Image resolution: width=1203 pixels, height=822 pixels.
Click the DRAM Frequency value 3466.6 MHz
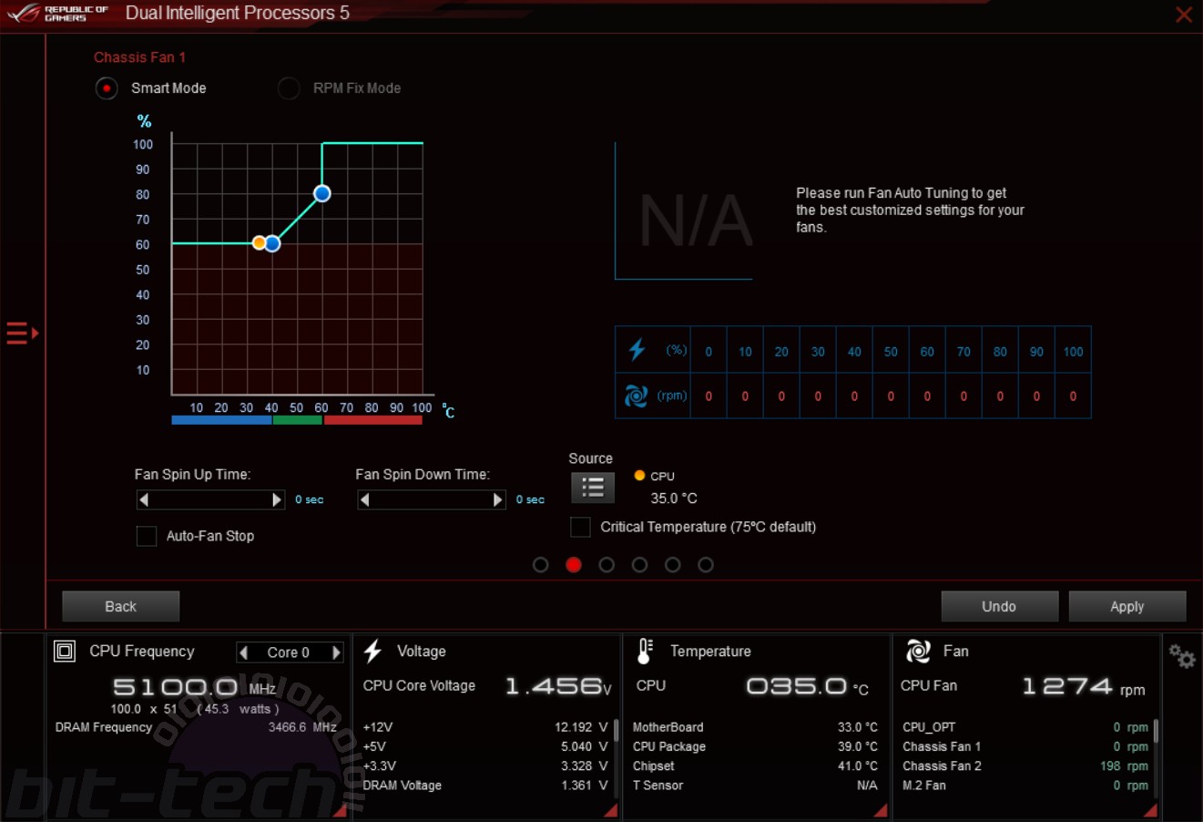pyautogui.click(x=302, y=727)
